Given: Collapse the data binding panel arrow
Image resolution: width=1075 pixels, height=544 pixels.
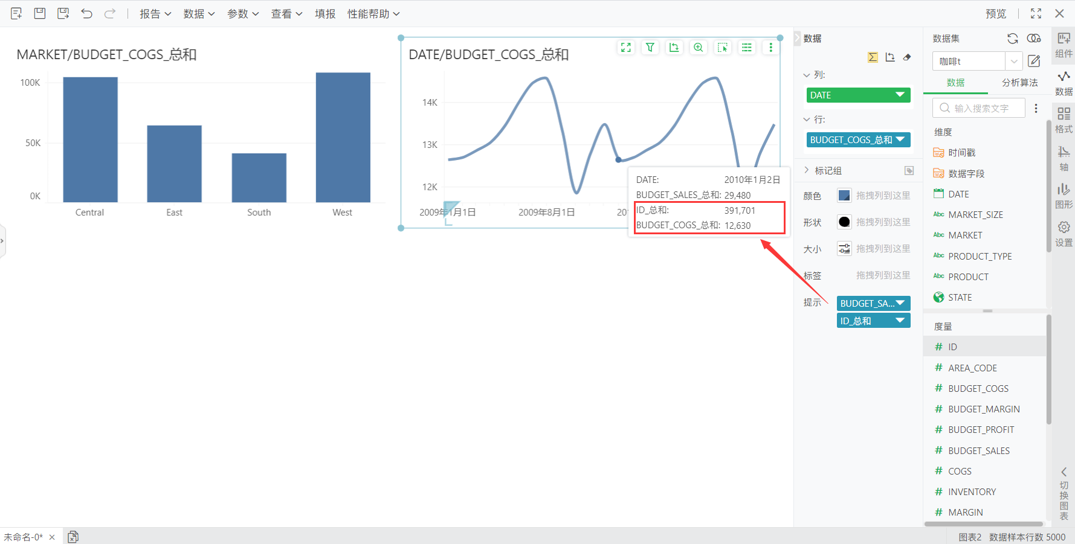Looking at the screenshot, I should [x=797, y=38].
